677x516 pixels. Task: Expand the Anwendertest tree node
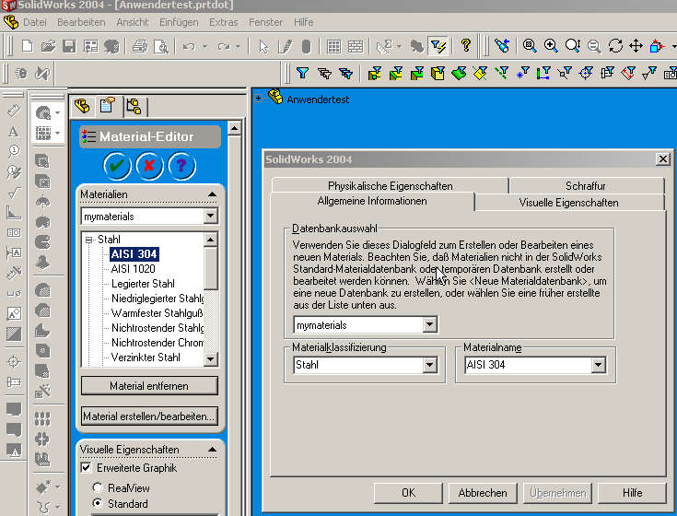[x=258, y=99]
